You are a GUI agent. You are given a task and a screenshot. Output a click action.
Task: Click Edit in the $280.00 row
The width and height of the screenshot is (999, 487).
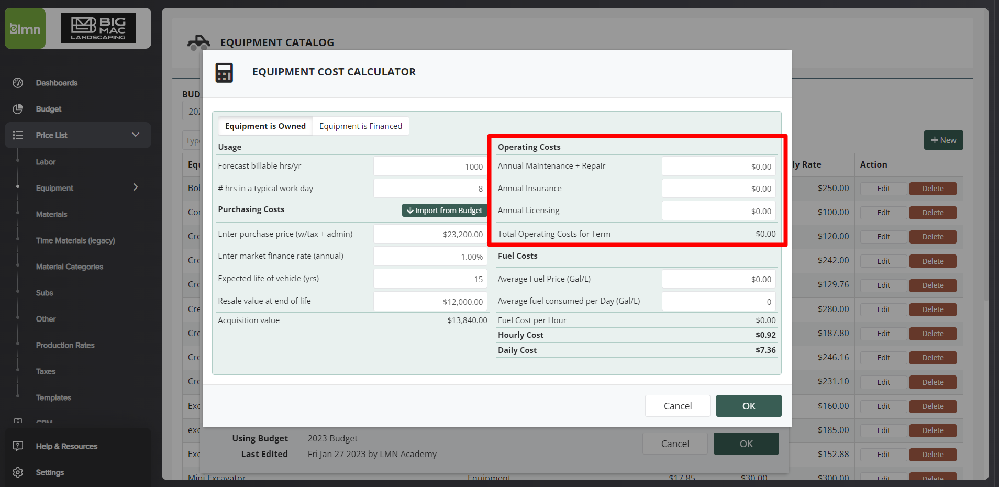click(884, 309)
